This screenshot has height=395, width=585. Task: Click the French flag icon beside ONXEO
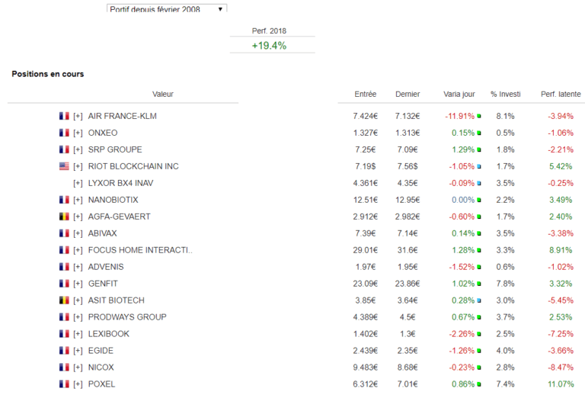64,133
